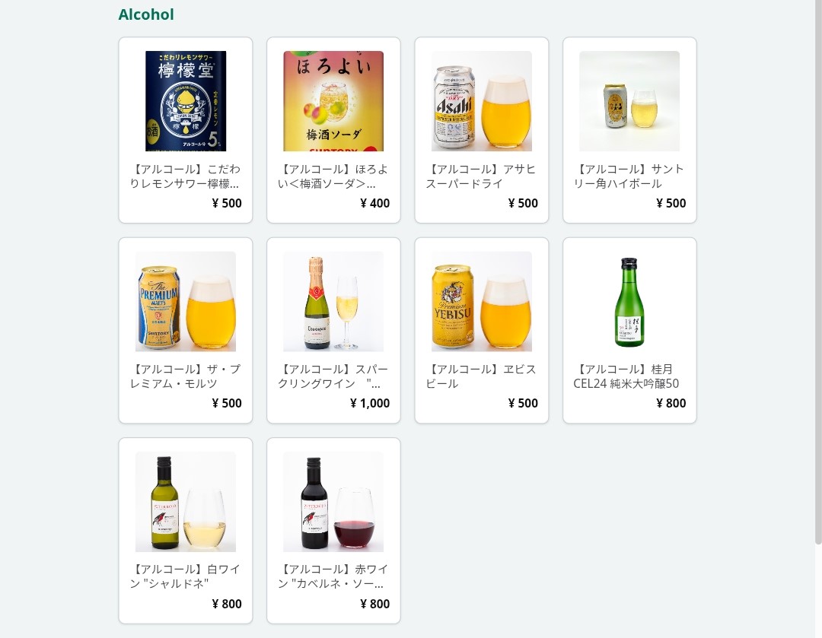Tap the Premium Malt's beer image
Viewport: 822px width, 638px height.
(x=186, y=301)
